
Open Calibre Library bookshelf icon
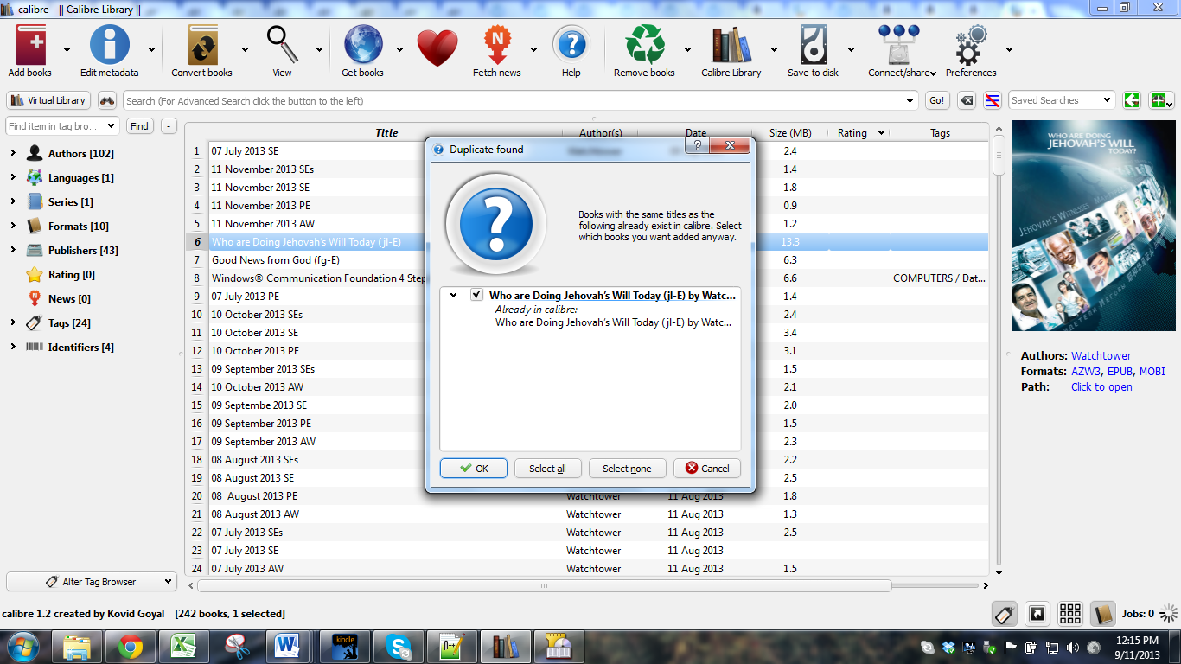tap(731, 45)
